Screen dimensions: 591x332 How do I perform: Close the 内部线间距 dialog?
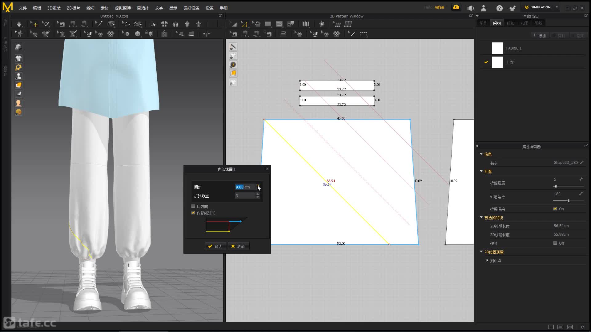point(267,169)
